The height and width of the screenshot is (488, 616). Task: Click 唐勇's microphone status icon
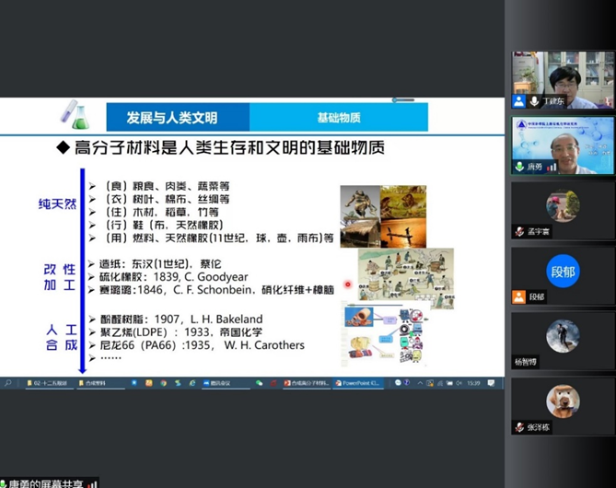(519, 167)
